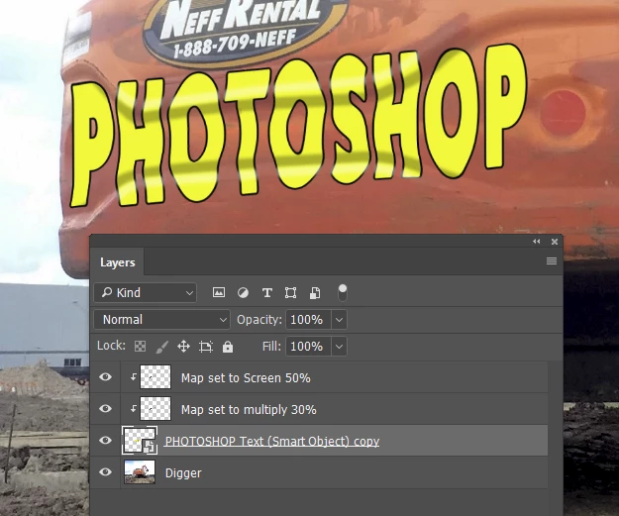Select the Digger layer name

(x=183, y=473)
